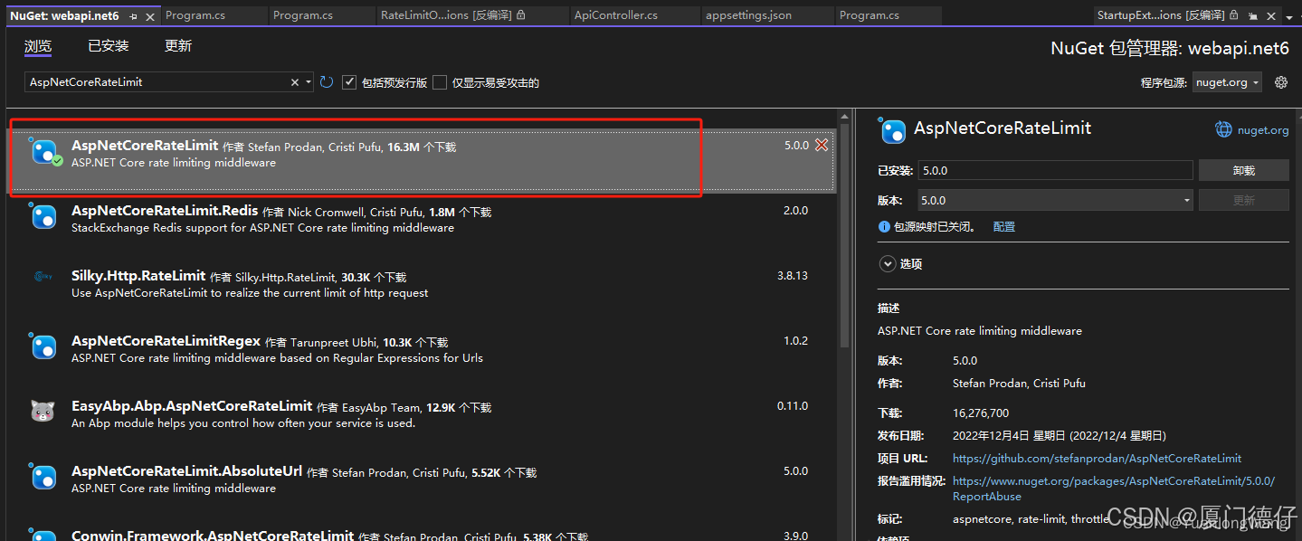The image size is (1302, 541).
Task: Click version 2.0.0 of the Redis package
Action: tap(795, 211)
